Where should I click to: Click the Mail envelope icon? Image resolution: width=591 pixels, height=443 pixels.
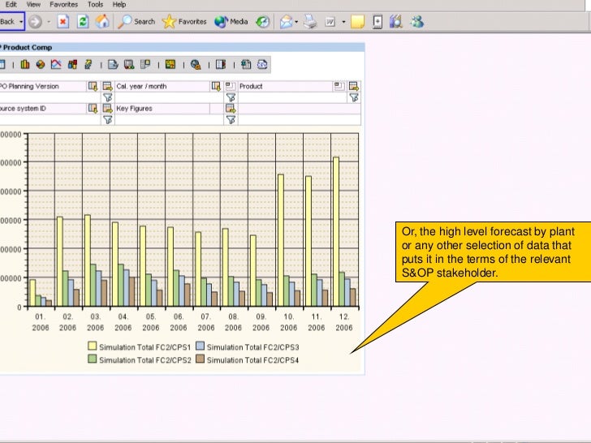coord(286,21)
